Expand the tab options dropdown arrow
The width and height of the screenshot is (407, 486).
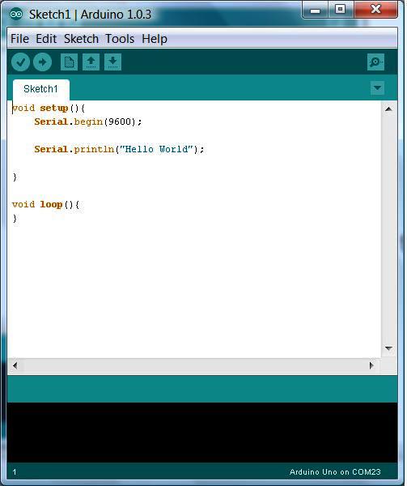click(377, 88)
